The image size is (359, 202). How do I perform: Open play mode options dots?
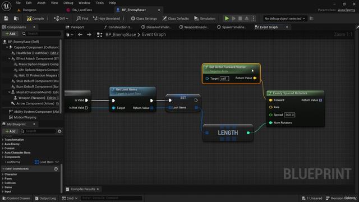[253, 19]
